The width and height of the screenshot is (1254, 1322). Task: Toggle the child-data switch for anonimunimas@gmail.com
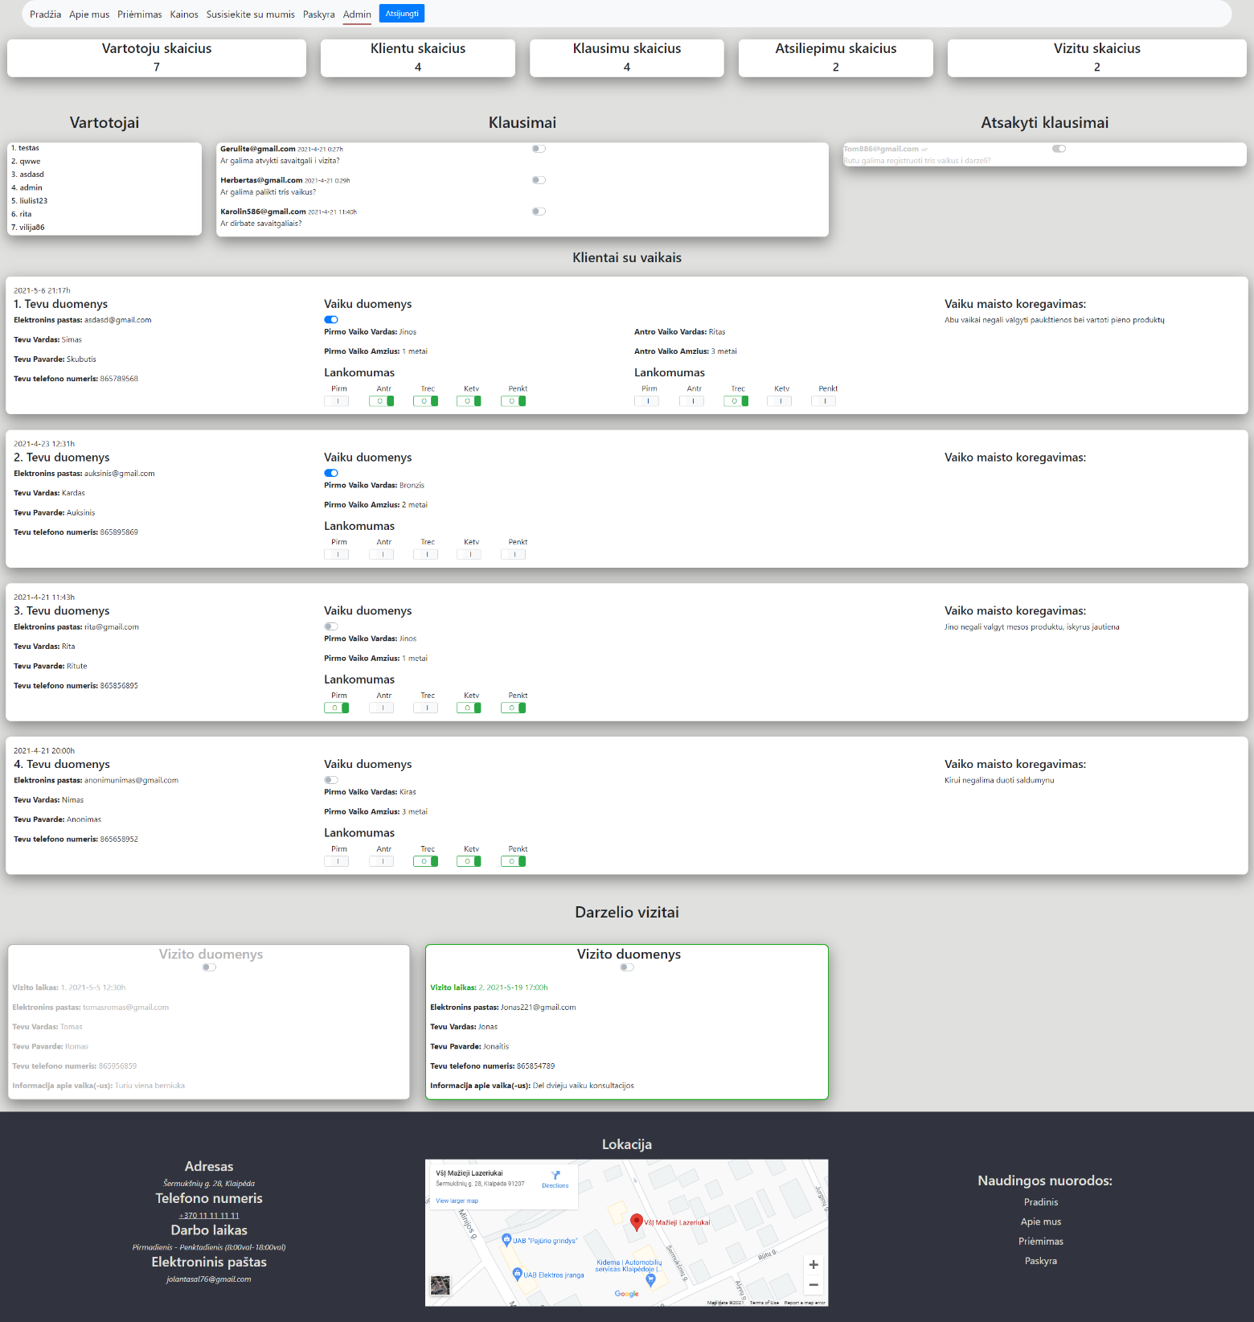[x=331, y=780]
